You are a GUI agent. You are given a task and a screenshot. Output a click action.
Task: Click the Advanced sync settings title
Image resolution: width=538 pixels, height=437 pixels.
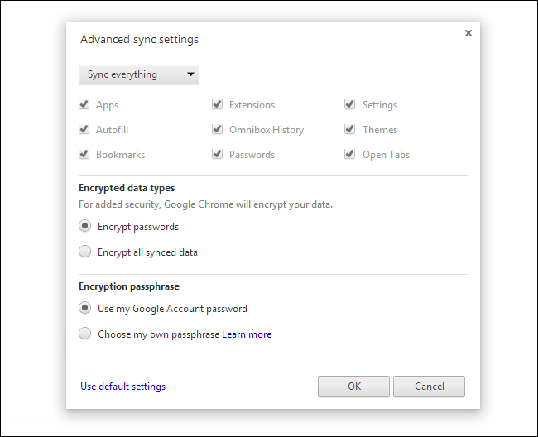click(x=139, y=39)
